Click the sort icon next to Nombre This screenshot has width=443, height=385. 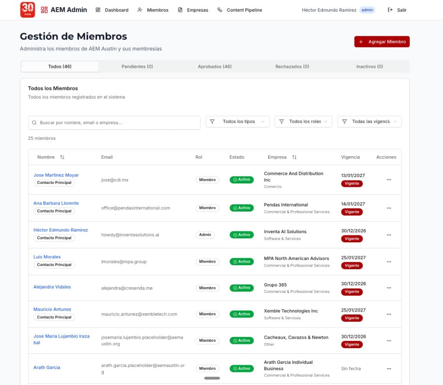[x=62, y=157]
